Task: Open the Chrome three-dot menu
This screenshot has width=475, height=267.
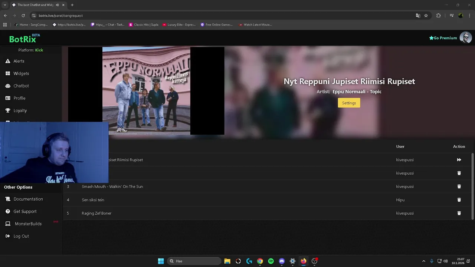Action: (469, 16)
